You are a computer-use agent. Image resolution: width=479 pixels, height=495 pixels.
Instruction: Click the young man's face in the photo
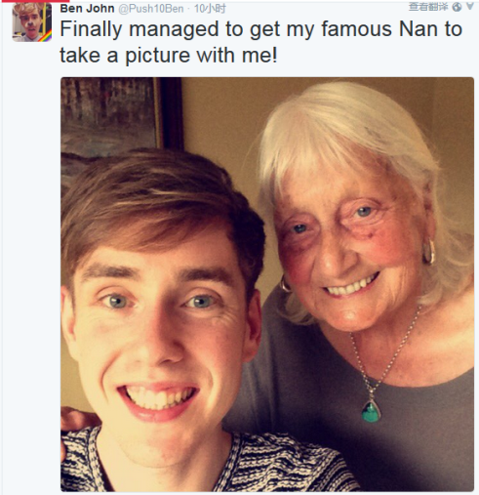(x=159, y=325)
